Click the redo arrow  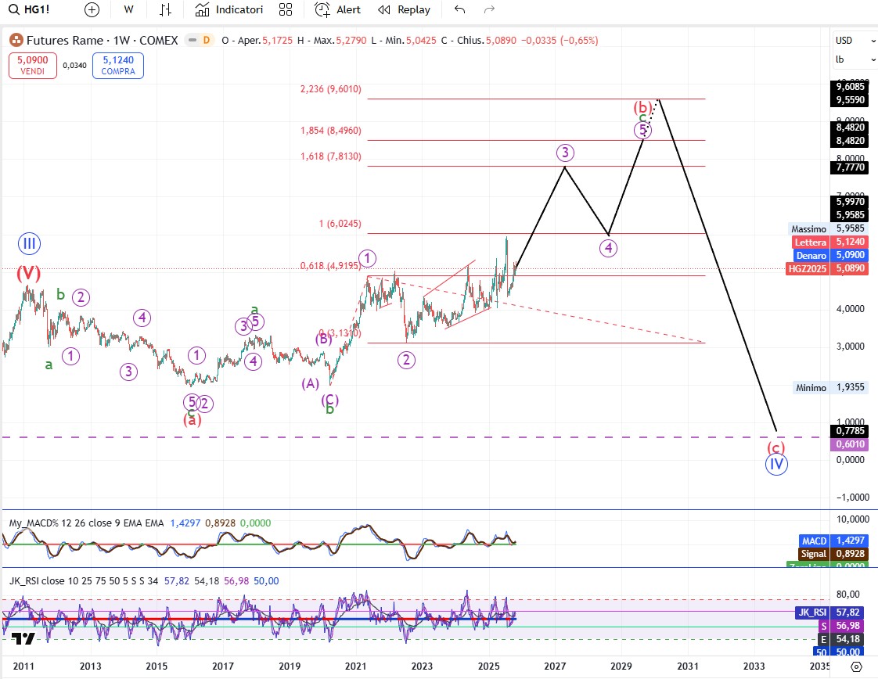pos(489,9)
